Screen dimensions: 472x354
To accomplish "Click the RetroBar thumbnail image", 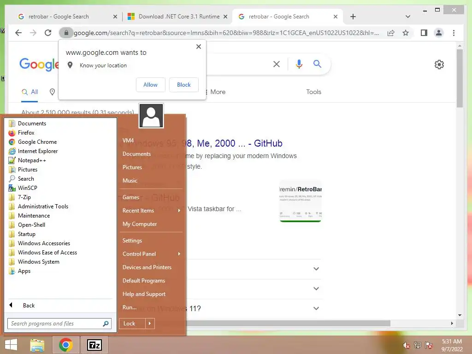I will click(300, 201).
